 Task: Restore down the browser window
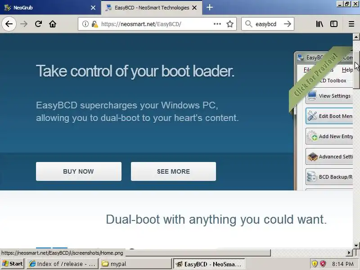(347, 4)
